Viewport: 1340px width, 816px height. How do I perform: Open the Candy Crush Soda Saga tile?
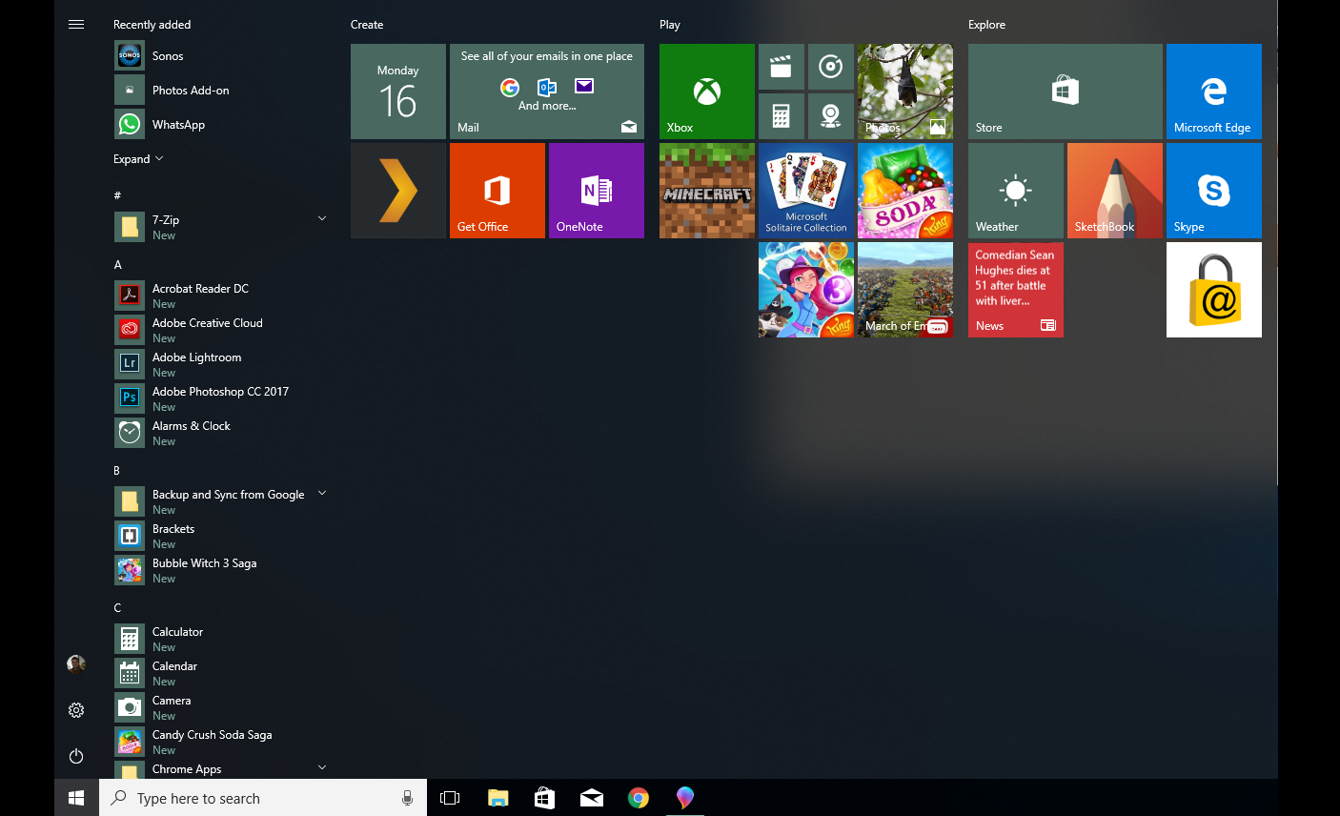905,191
